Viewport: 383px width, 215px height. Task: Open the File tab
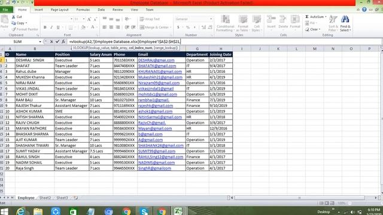(x=5, y=10)
